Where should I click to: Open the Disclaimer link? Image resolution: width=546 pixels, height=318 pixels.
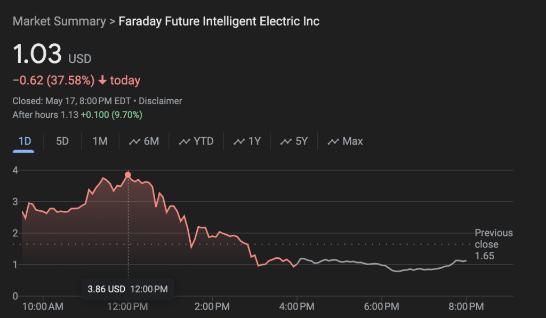click(x=160, y=101)
